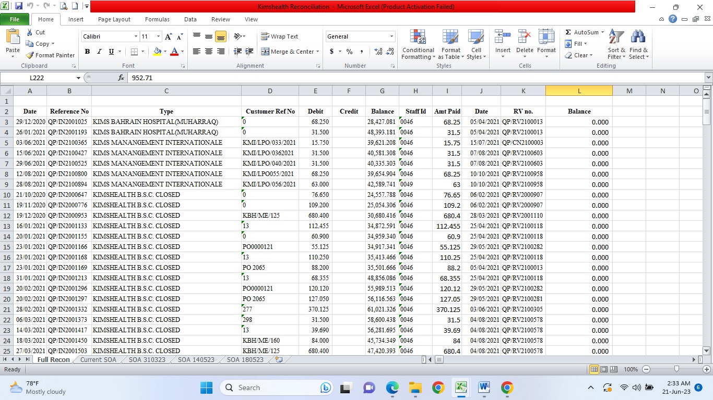
Task: Click Increase Decimal in Number group
Action: point(378,52)
